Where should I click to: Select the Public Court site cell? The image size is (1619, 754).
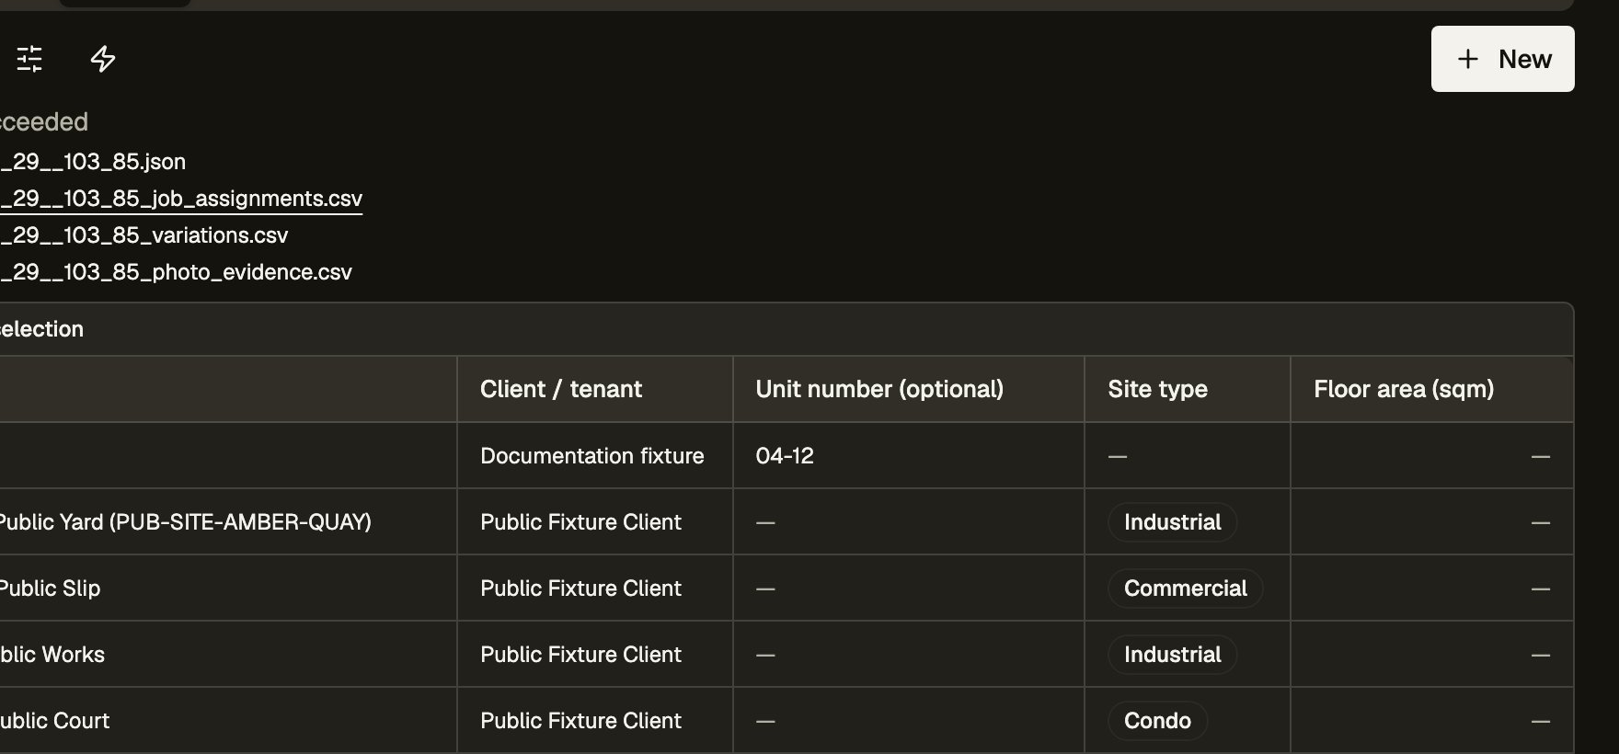(228, 721)
